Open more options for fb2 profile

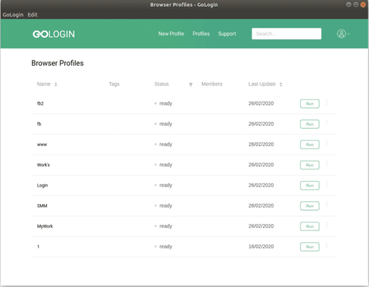pos(326,102)
